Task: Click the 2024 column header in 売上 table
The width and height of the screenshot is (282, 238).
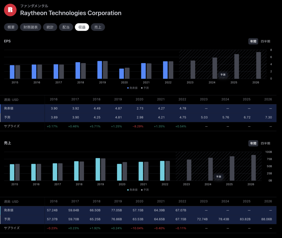Action: (x=225, y=201)
